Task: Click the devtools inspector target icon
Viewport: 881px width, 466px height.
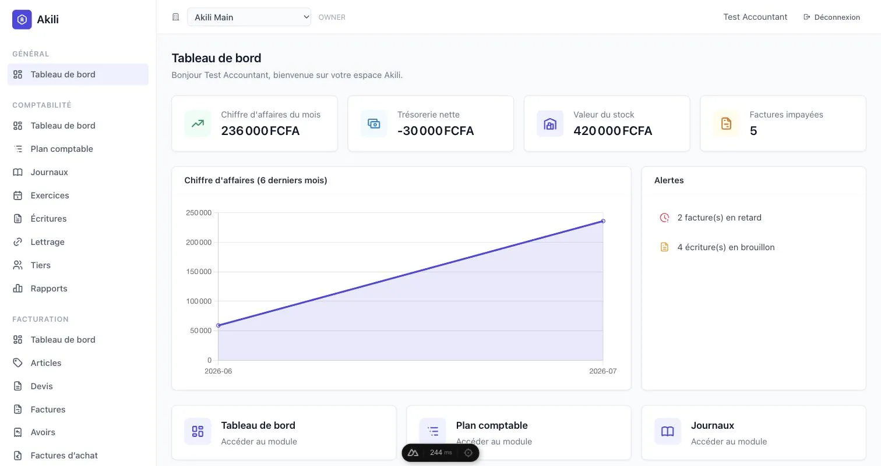Action: click(x=468, y=453)
